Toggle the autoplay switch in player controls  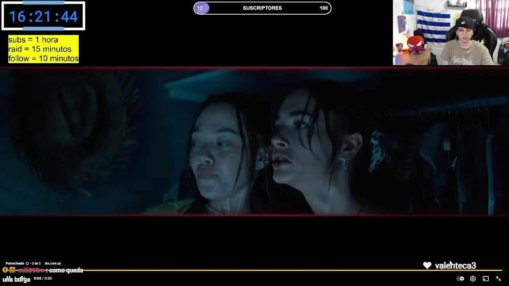pyautogui.click(x=460, y=279)
